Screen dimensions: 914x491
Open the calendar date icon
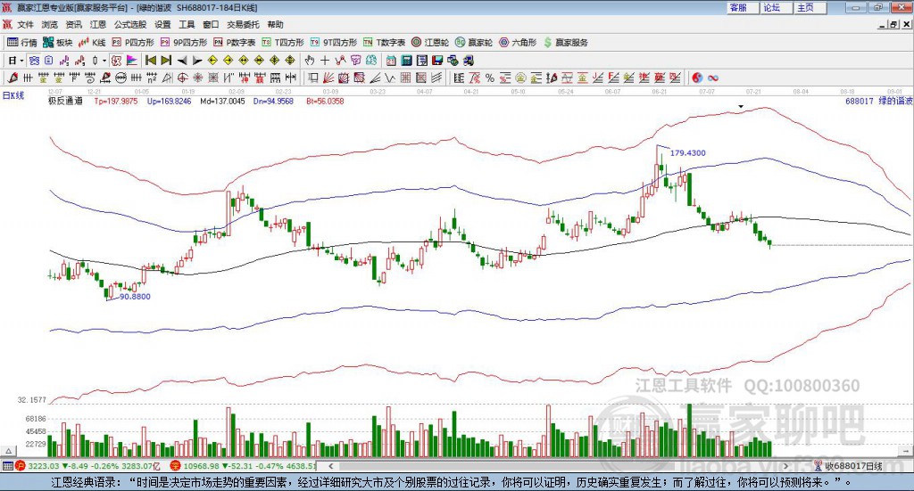pos(391,61)
